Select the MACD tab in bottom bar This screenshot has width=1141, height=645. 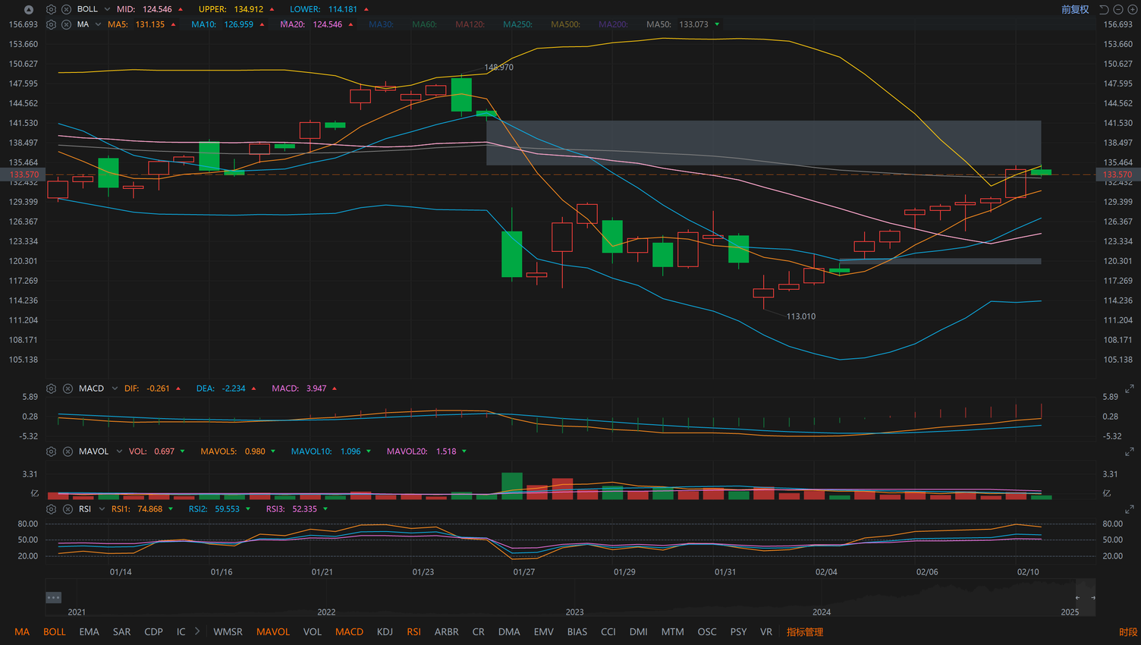349,631
